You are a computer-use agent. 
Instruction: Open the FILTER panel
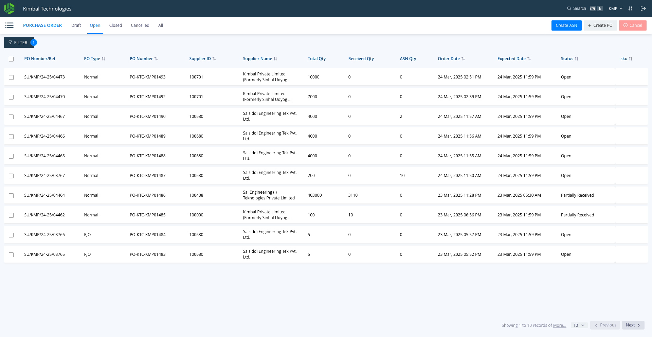(x=19, y=42)
